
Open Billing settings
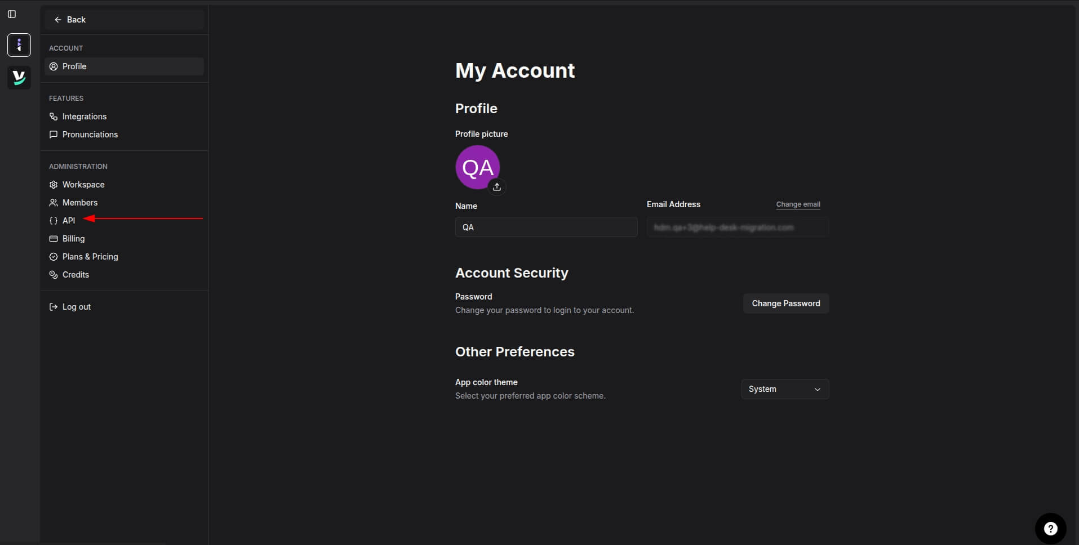tap(73, 238)
